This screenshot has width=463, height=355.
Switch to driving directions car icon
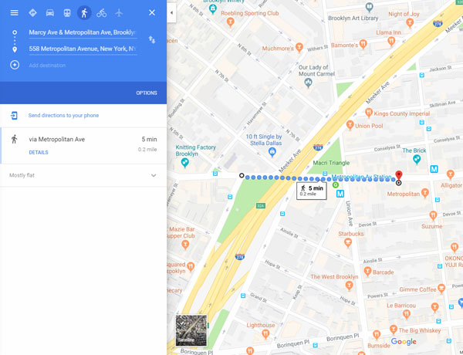[x=50, y=12]
